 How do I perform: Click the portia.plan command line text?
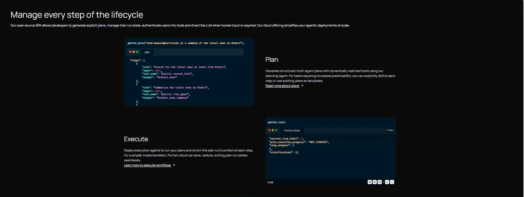coord(186,43)
